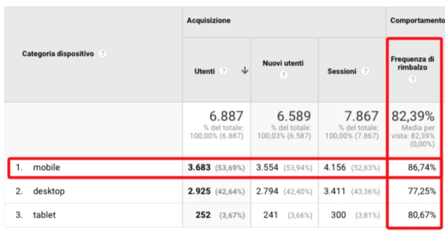Sort by Utenti column header
Screen dimensions: 445x234
coord(205,71)
